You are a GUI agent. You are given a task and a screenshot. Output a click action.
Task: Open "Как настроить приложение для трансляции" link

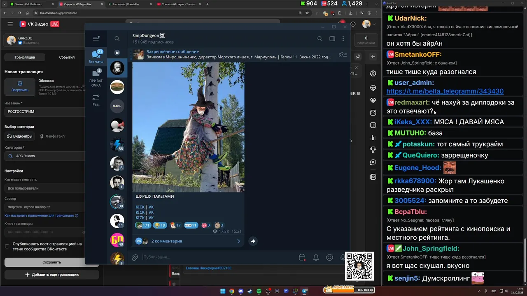(x=39, y=215)
